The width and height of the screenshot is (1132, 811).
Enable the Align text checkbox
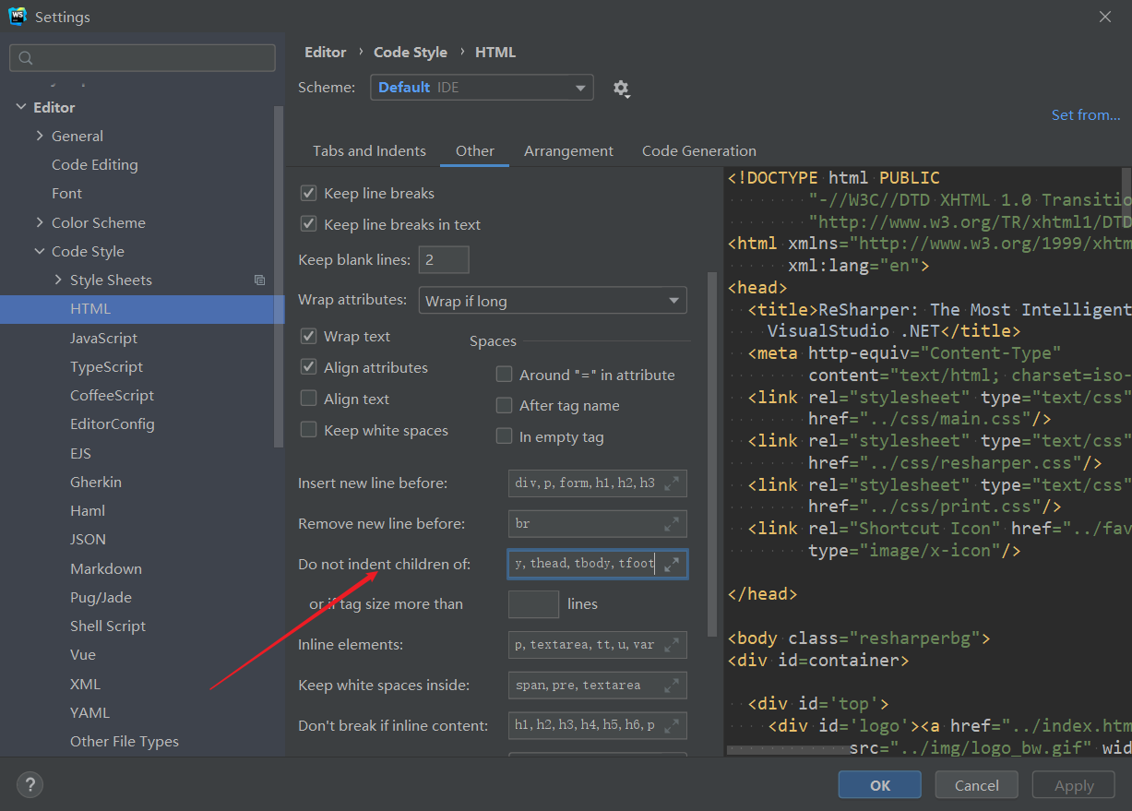[x=309, y=399]
